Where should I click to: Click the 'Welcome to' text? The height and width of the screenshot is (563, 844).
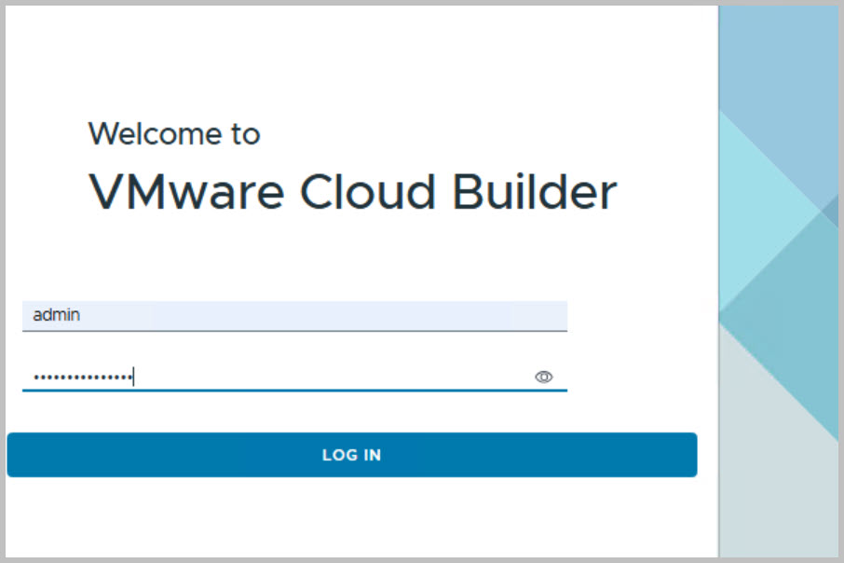coord(174,133)
